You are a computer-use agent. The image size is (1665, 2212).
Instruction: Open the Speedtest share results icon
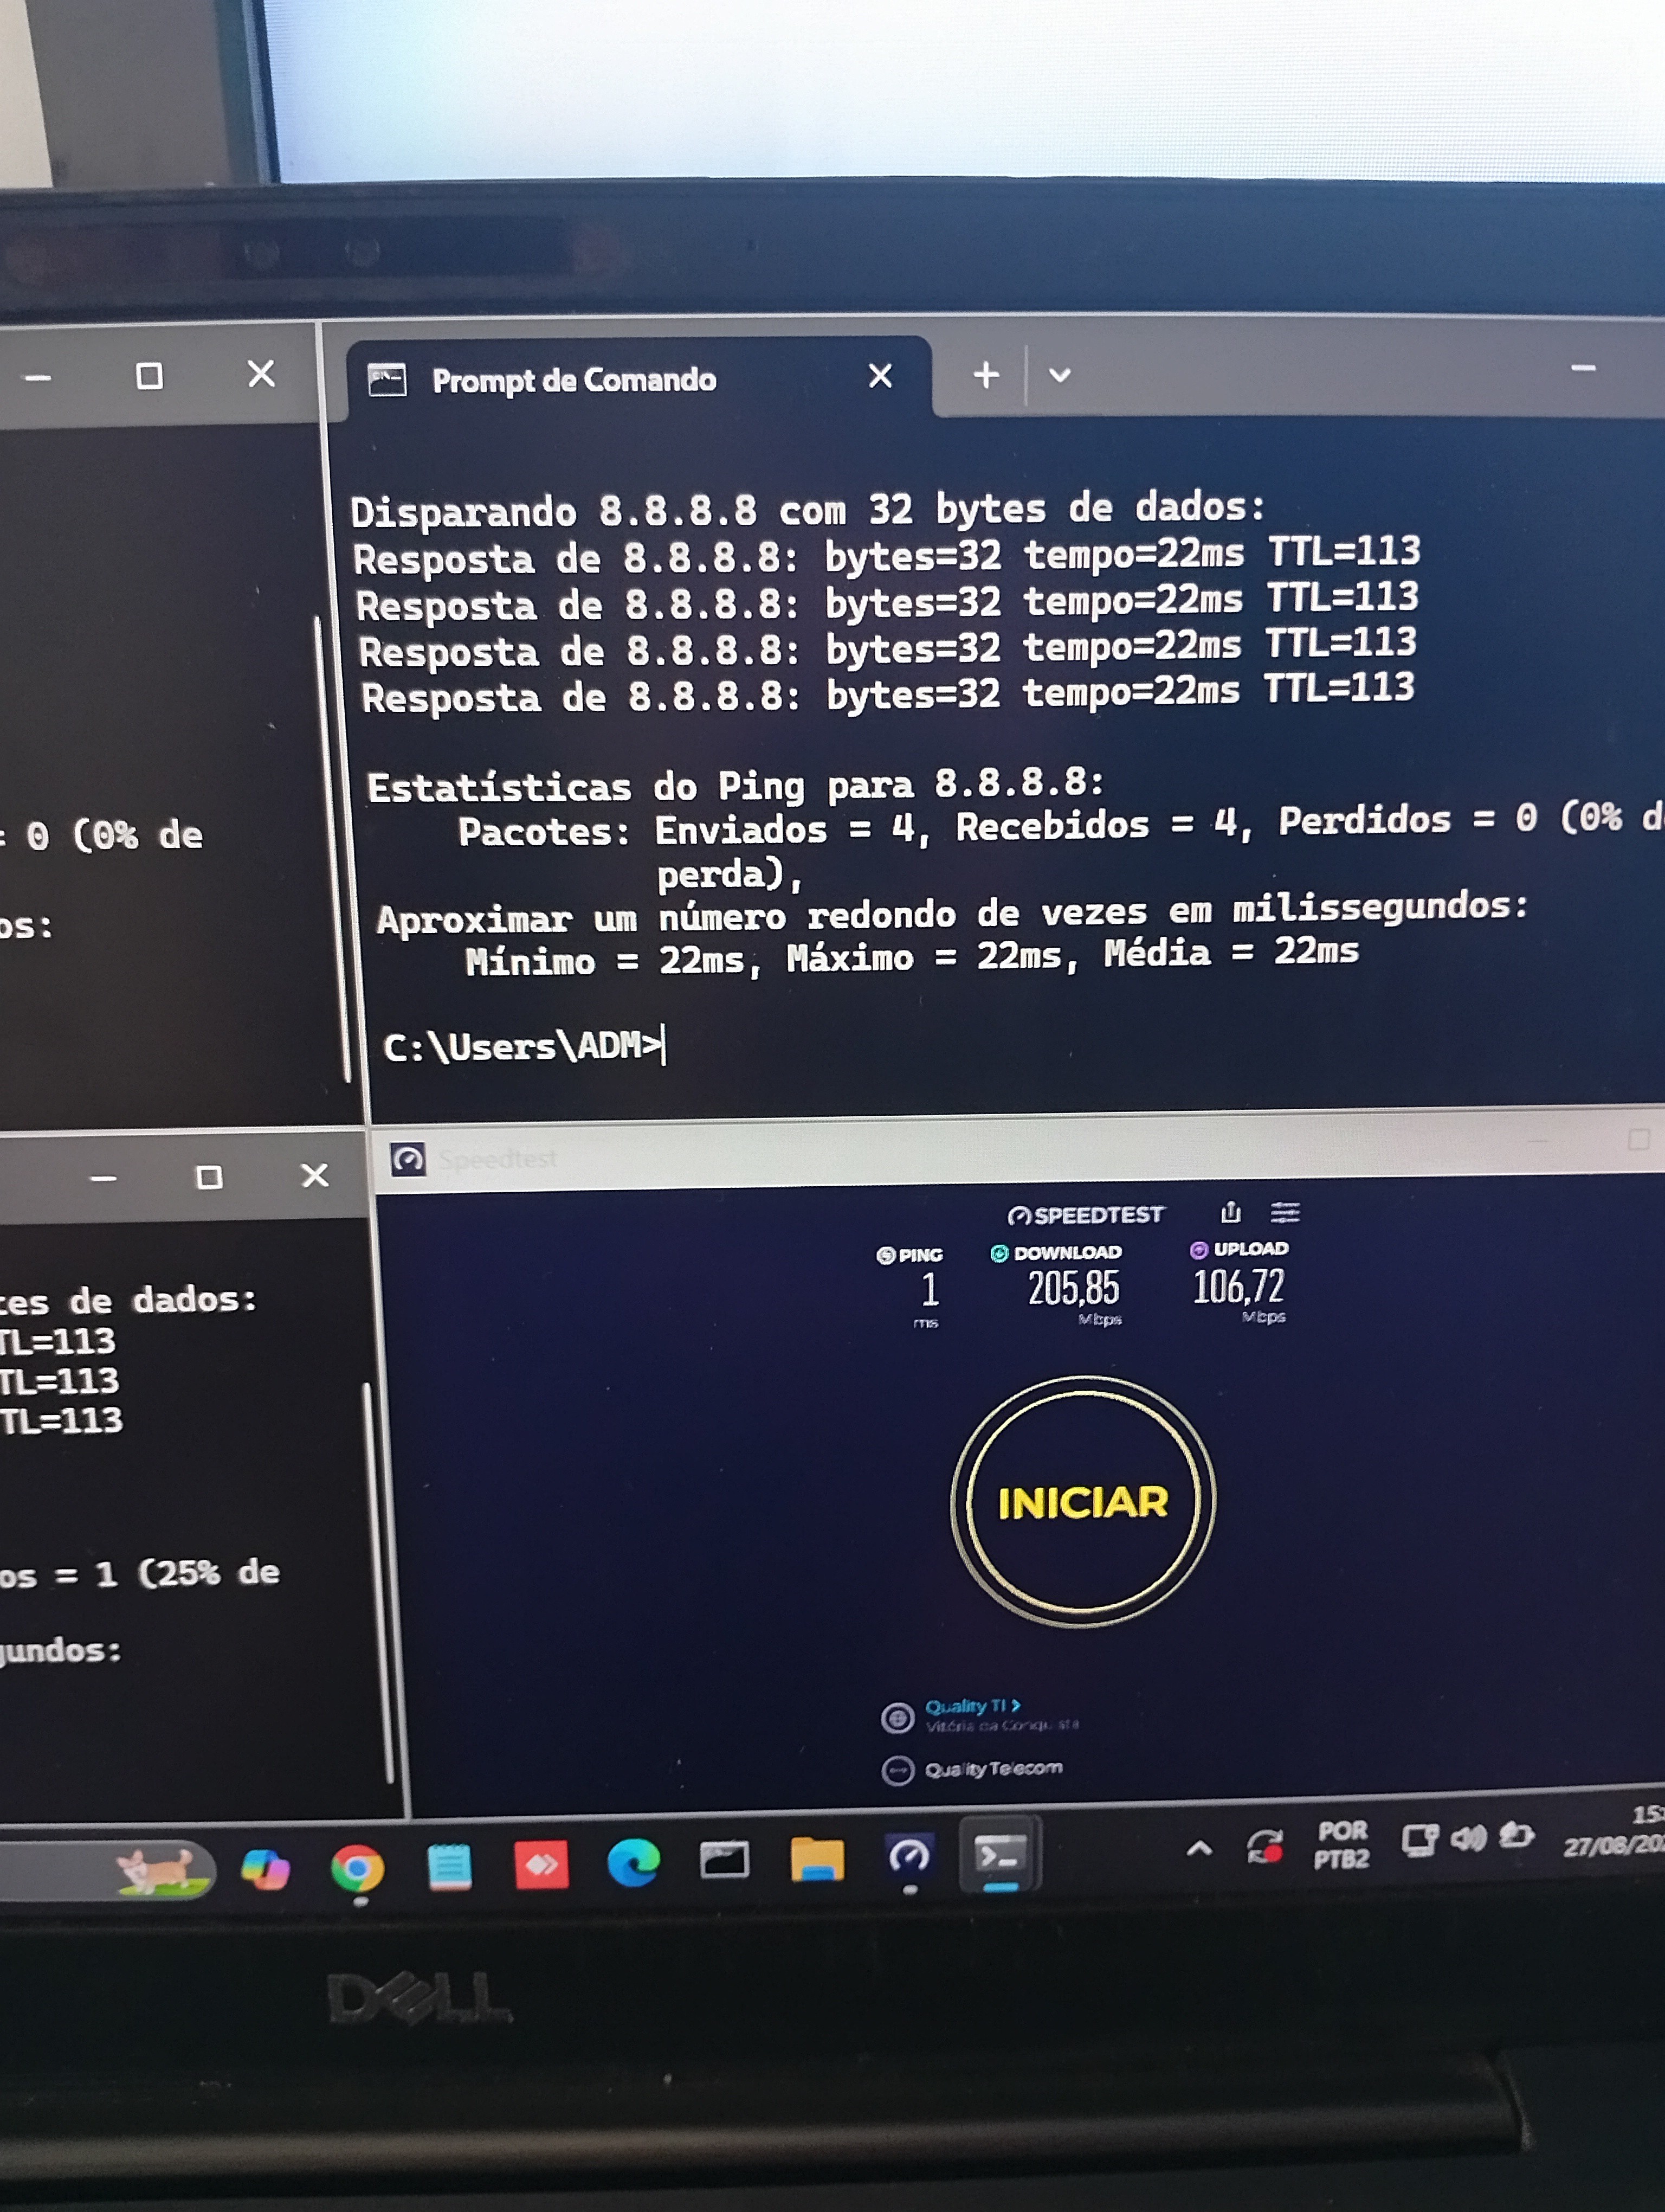click(1230, 1212)
